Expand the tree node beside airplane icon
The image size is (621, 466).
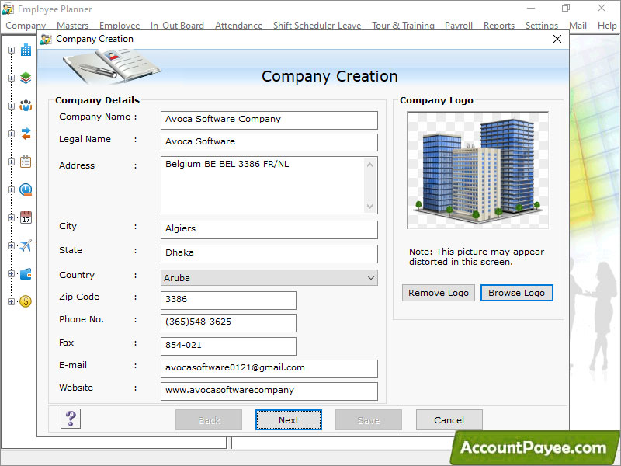[x=11, y=245]
